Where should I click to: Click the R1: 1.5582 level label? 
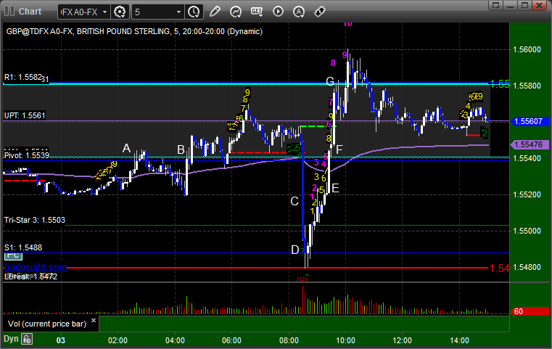tap(23, 77)
